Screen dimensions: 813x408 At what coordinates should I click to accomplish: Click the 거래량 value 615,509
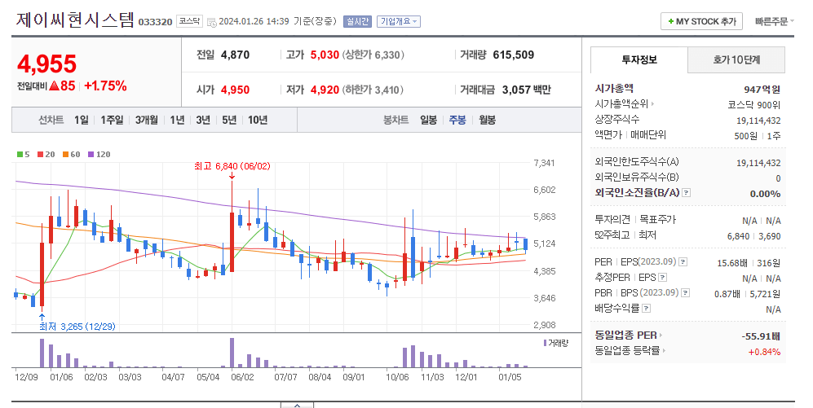tap(513, 55)
